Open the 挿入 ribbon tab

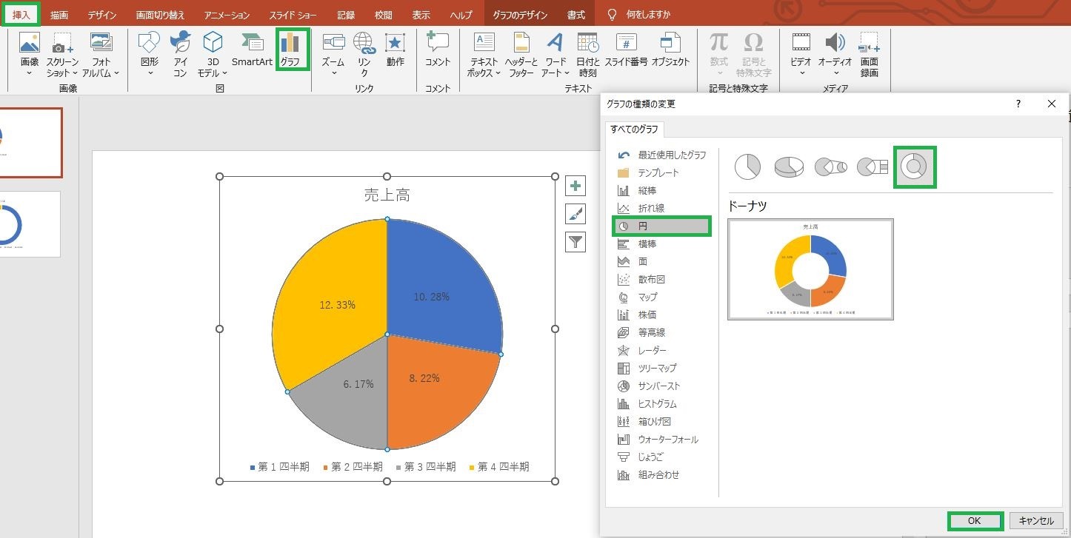(21, 14)
